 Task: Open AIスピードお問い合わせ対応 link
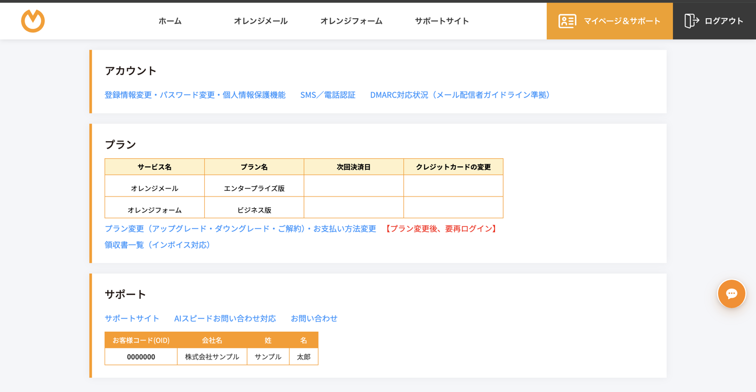[x=225, y=318]
